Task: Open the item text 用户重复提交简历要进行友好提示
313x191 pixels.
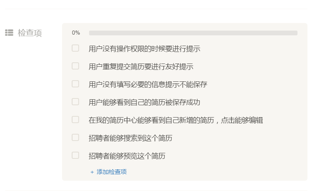Action: tap(141, 67)
